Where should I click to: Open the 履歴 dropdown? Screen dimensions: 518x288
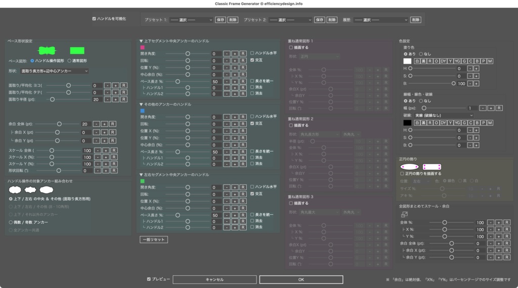pyautogui.click(x=381, y=20)
